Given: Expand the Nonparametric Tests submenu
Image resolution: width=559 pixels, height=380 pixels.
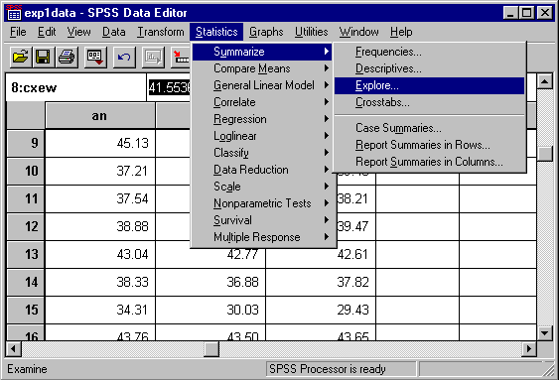Looking at the screenshot, I should 262,203.
